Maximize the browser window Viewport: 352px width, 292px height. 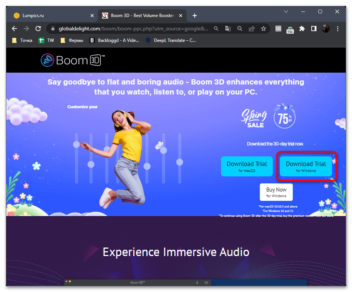(320, 11)
